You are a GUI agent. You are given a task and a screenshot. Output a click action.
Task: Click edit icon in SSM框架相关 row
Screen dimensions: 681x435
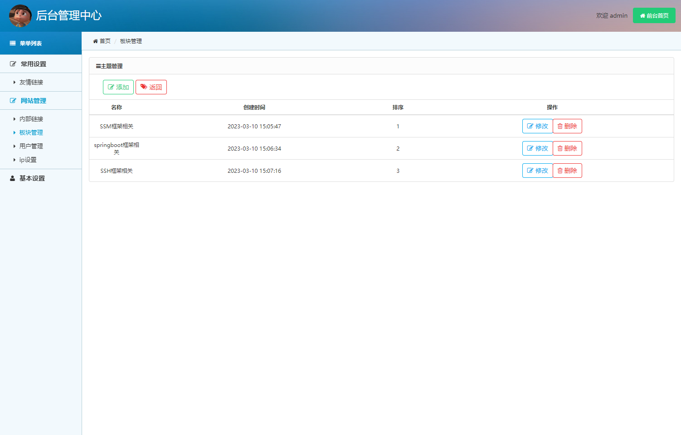click(530, 126)
